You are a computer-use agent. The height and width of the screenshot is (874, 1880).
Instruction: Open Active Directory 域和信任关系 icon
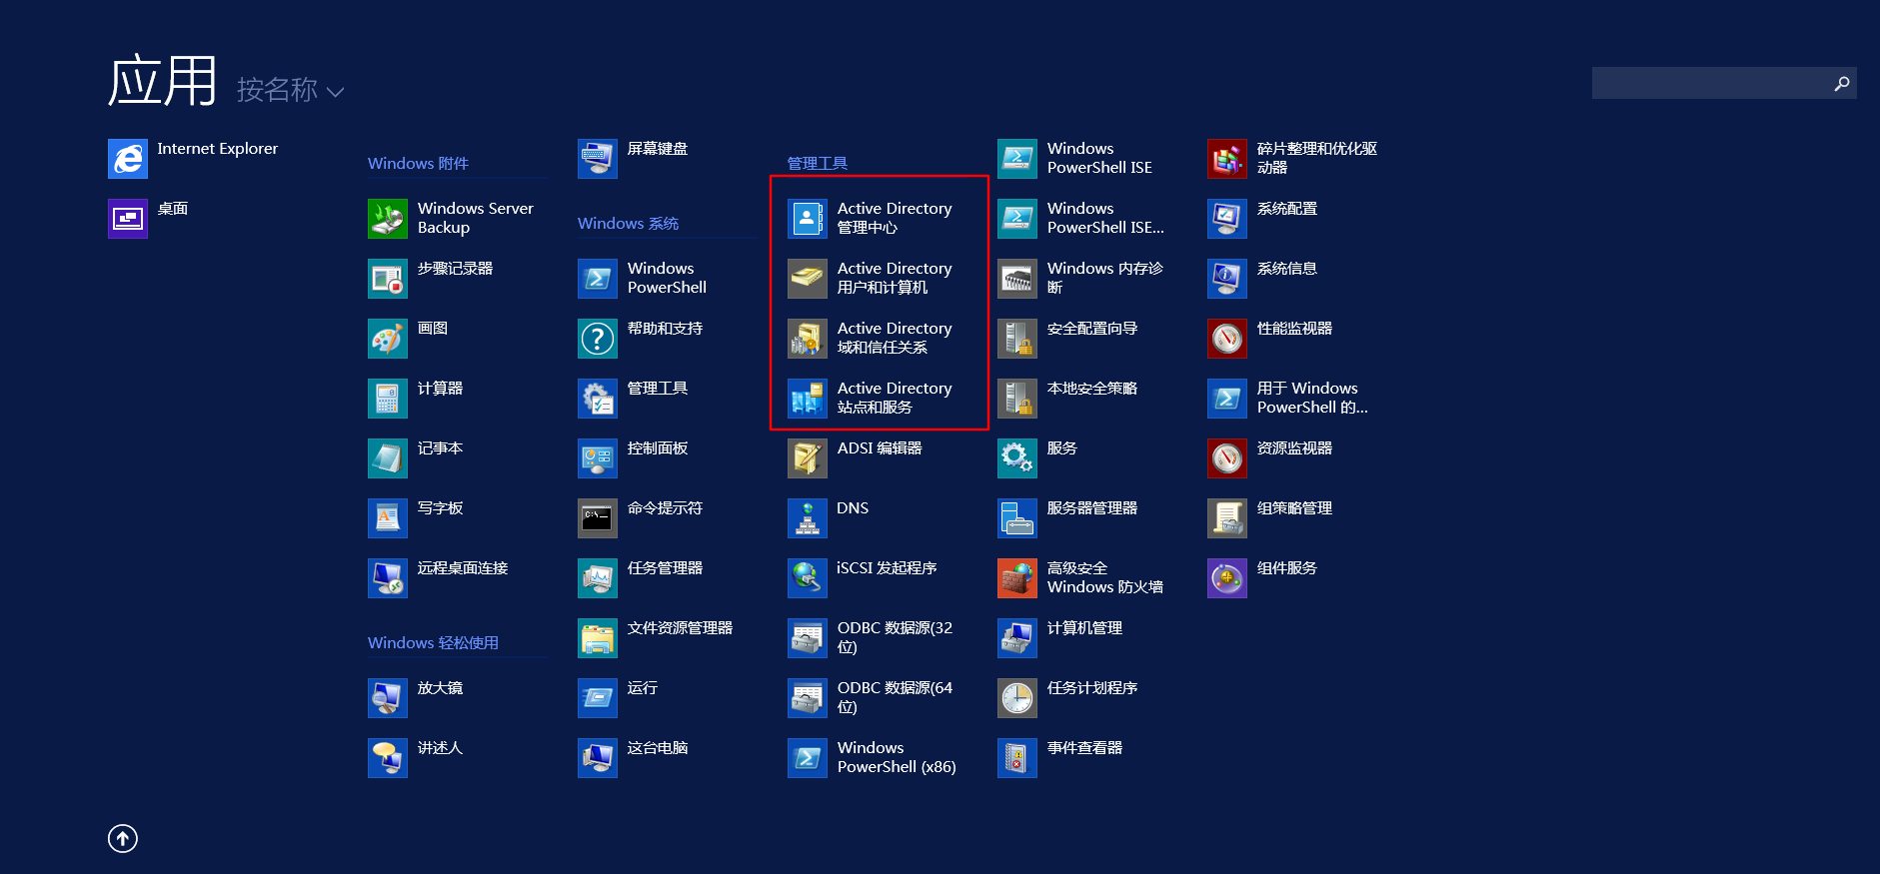click(x=808, y=339)
